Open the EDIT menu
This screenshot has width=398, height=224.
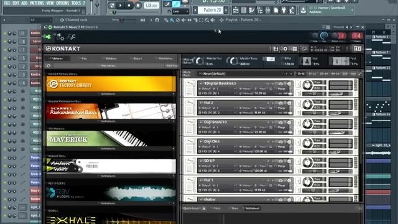tap(16, 3)
